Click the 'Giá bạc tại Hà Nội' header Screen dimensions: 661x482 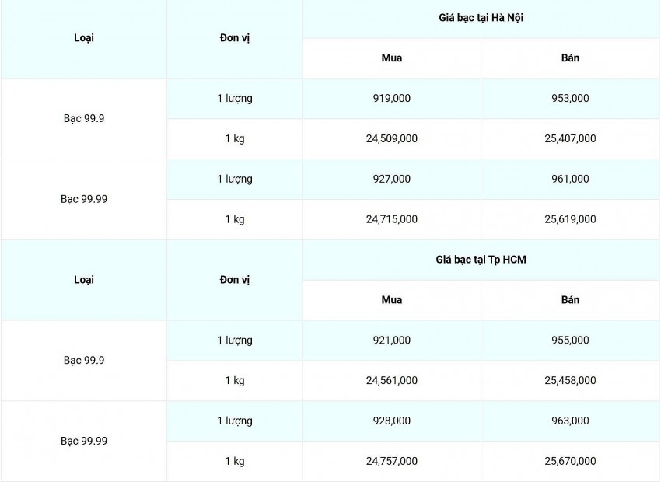pyautogui.click(x=481, y=17)
